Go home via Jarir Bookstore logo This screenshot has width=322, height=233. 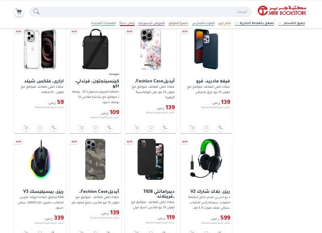pyautogui.click(x=282, y=11)
